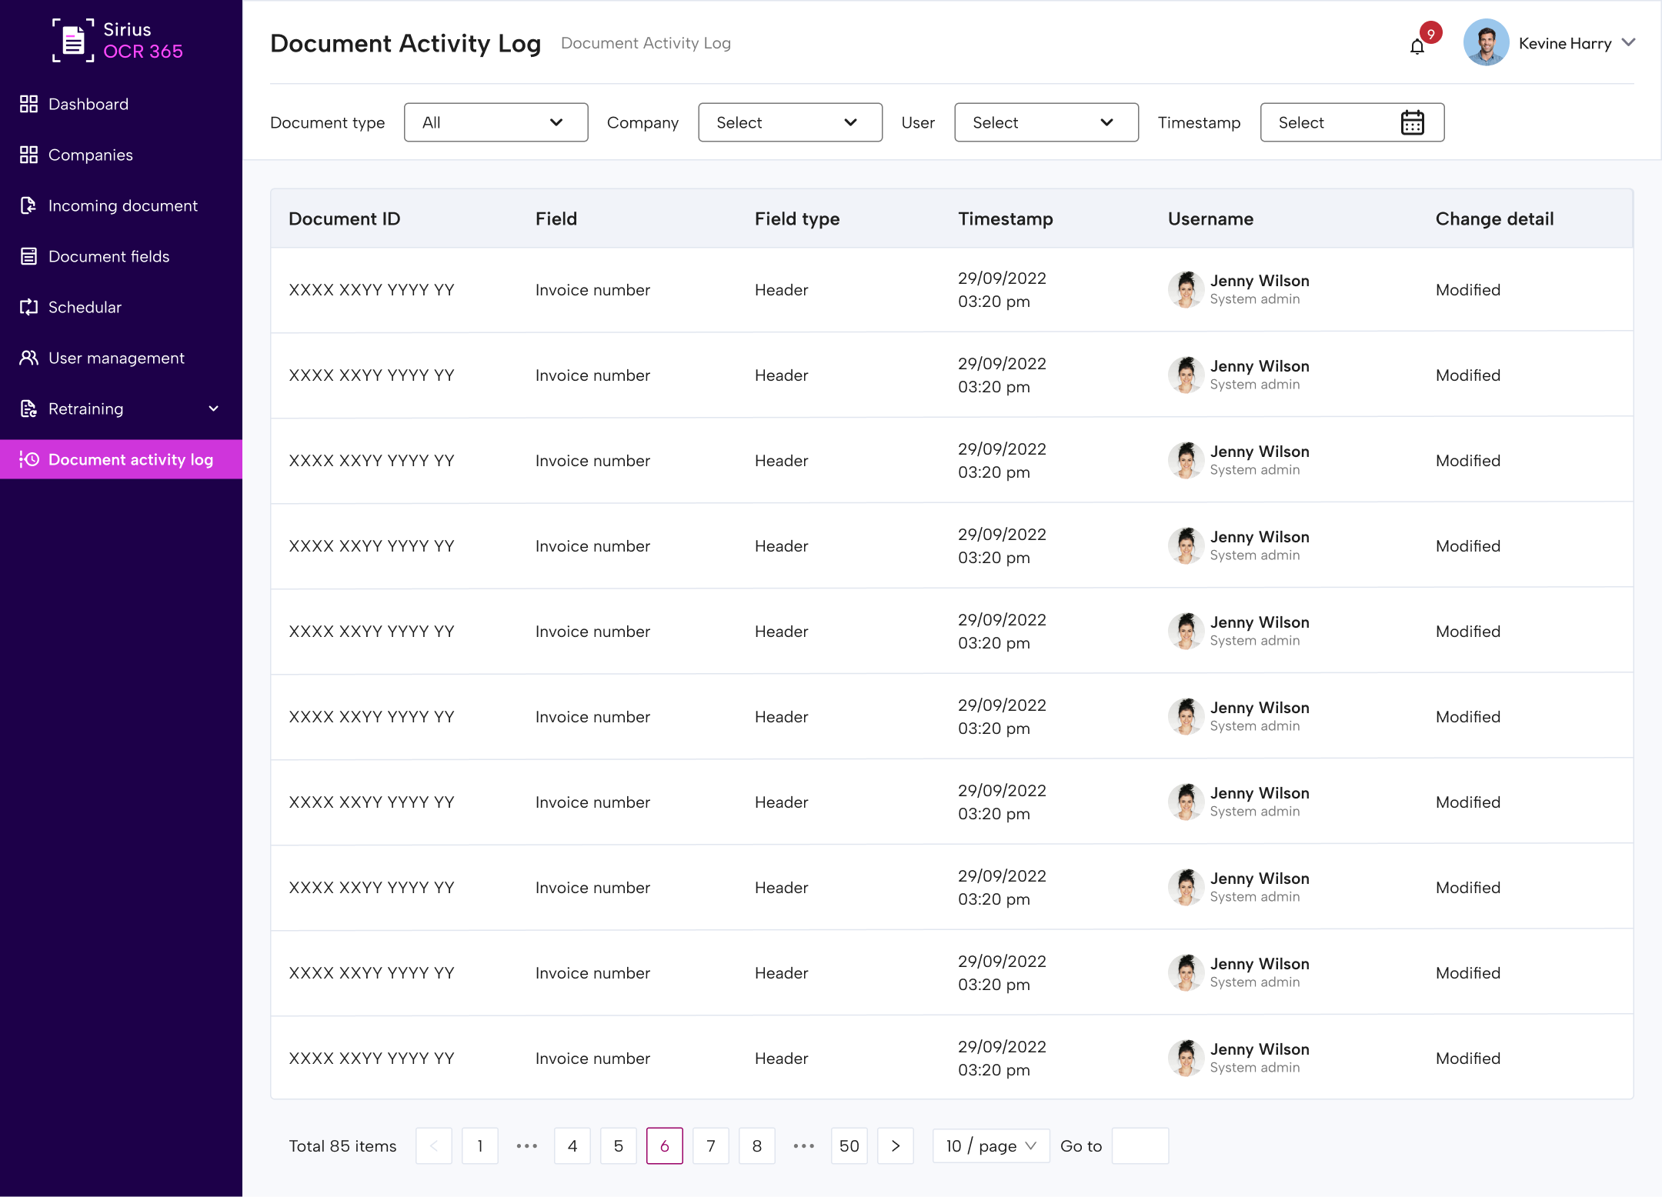The height and width of the screenshot is (1197, 1662).
Task: Click the Incoming document icon in sidebar
Action: [x=28, y=205]
